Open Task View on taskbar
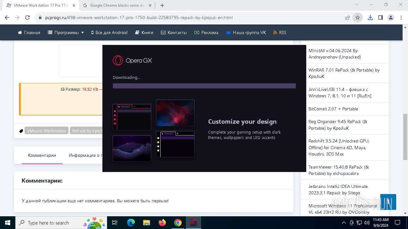 click(x=115, y=223)
